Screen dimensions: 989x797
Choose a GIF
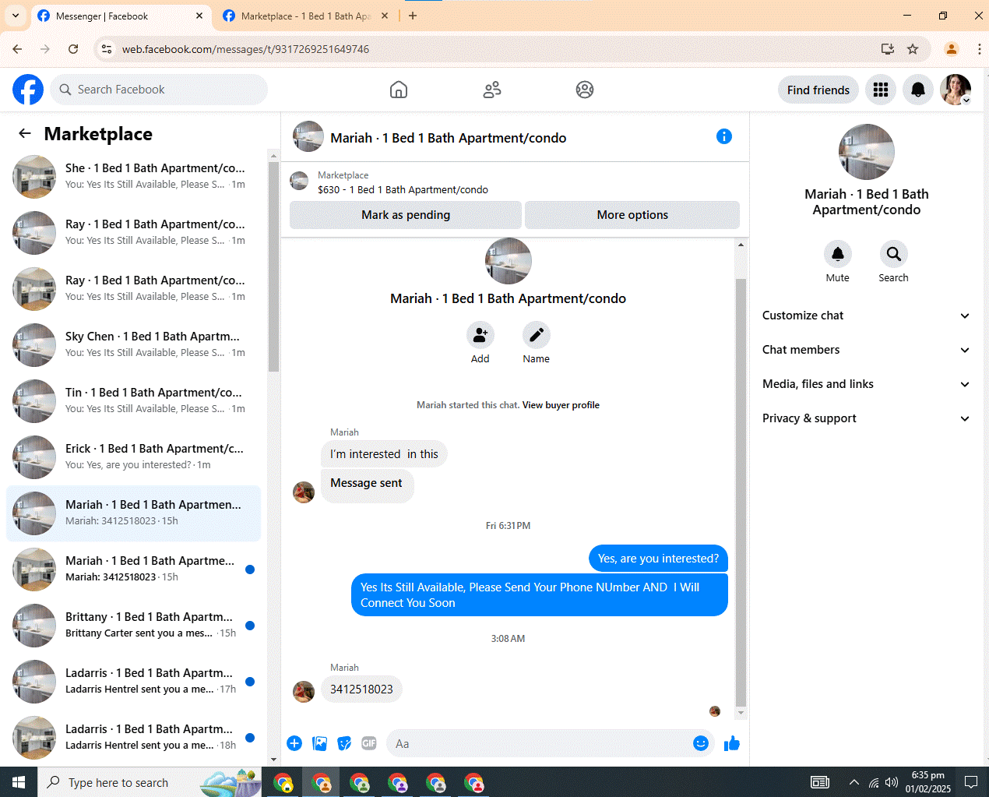[x=369, y=743]
